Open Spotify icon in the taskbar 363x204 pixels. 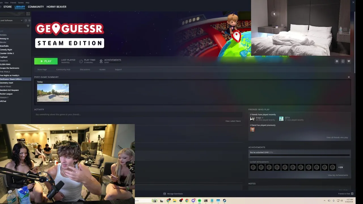click(199, 201)
